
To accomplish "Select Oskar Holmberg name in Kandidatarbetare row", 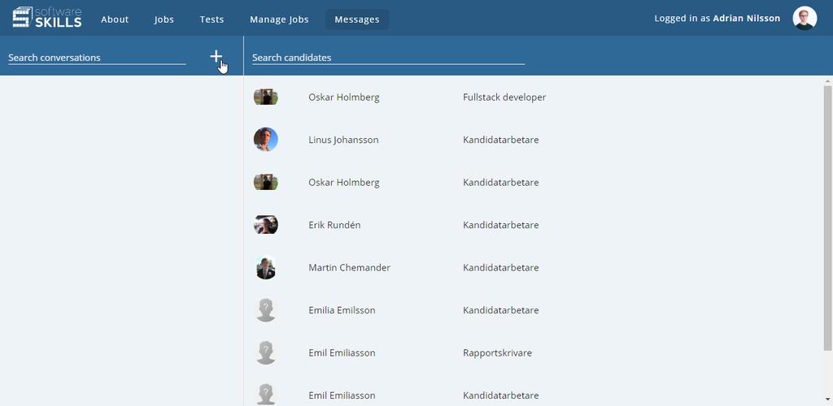I will [344, 182].
